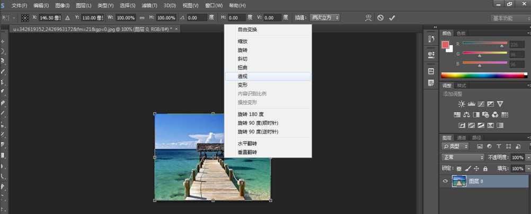This screenshot has height=214, width=531.
Task: Switch to the 通道 tab
Action: tap(462, 137)
